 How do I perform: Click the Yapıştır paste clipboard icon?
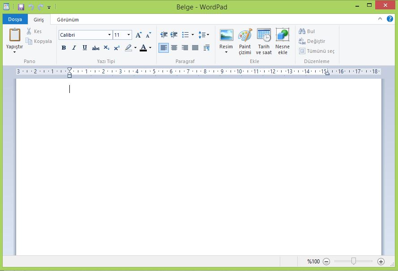click(x=15, y=35)
